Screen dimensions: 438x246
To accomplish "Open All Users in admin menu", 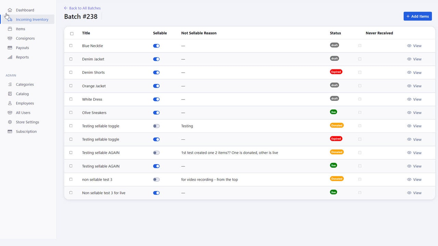I will pyautogui.click(x=23, y=113).
